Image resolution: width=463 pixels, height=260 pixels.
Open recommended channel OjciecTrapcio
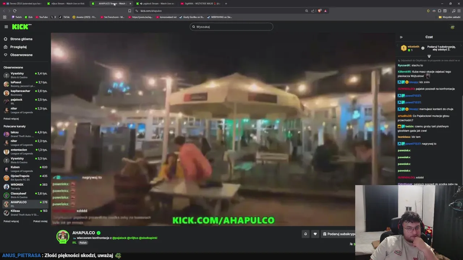pyautogui.click(x=25, y=178)
